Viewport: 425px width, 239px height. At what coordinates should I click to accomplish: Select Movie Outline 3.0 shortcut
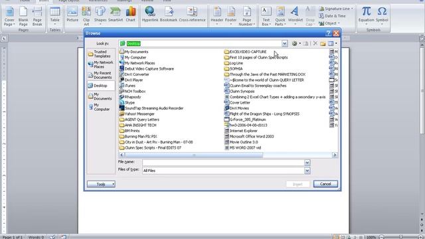pyautogui.click(x=241, y=142)
